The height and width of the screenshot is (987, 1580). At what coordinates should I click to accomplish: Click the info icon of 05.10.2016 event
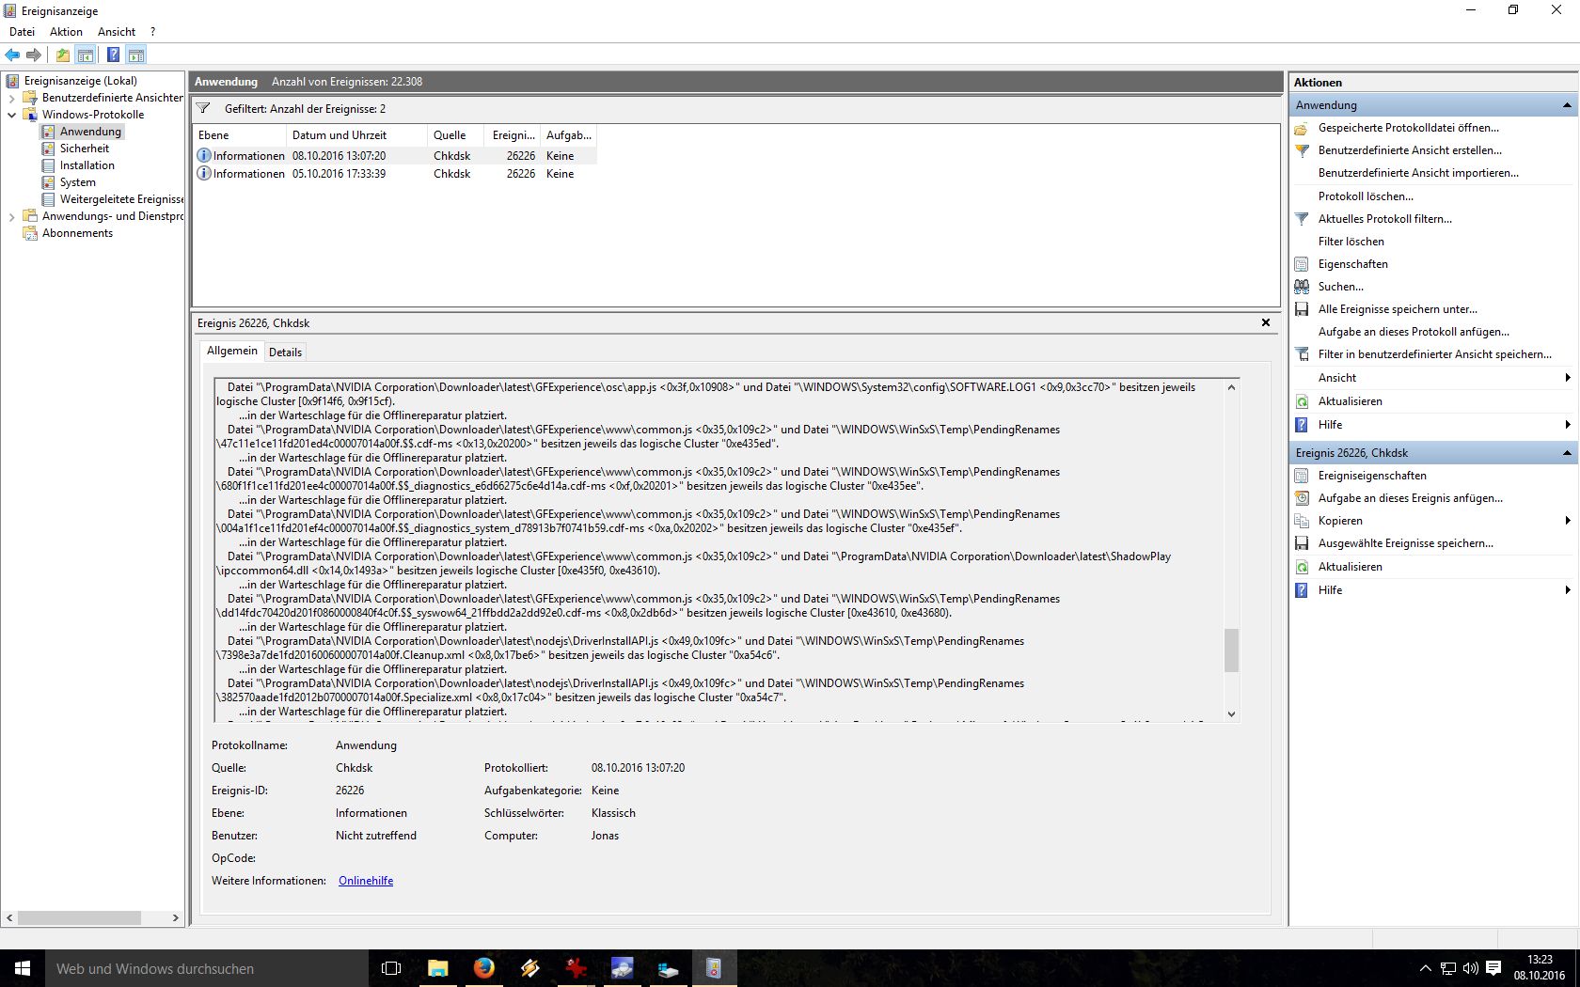pyautogui.click(x=203, y=174)
